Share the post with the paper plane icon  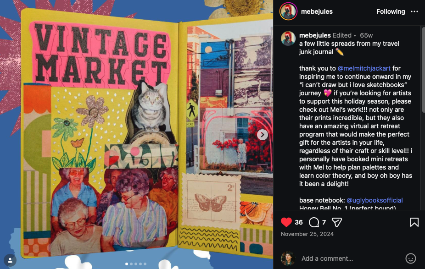pos(336,222)
